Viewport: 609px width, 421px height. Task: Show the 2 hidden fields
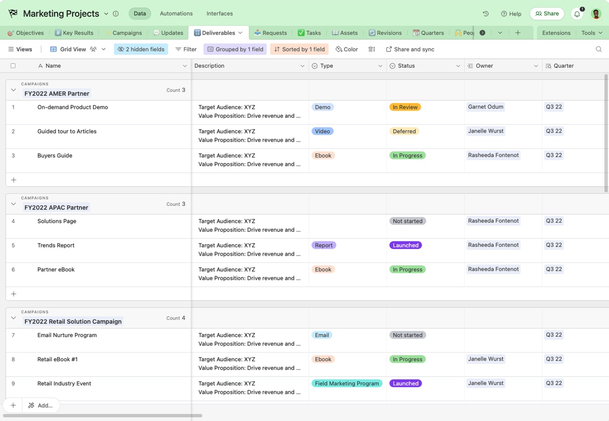coord(141,49)
